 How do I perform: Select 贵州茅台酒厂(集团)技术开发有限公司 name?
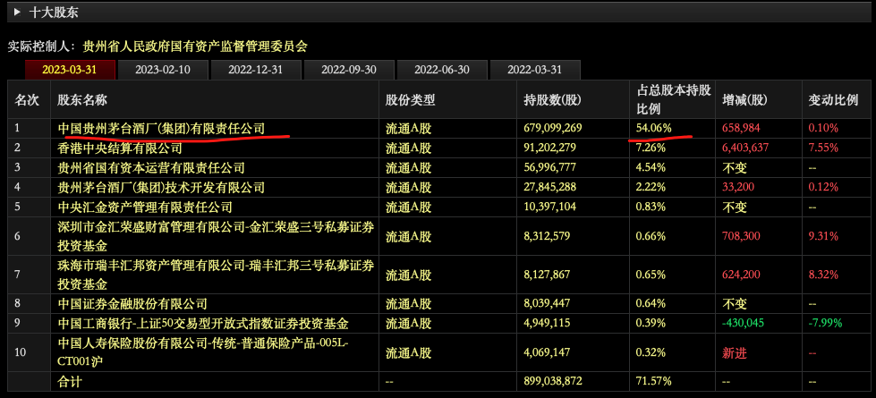click(161, 187)
